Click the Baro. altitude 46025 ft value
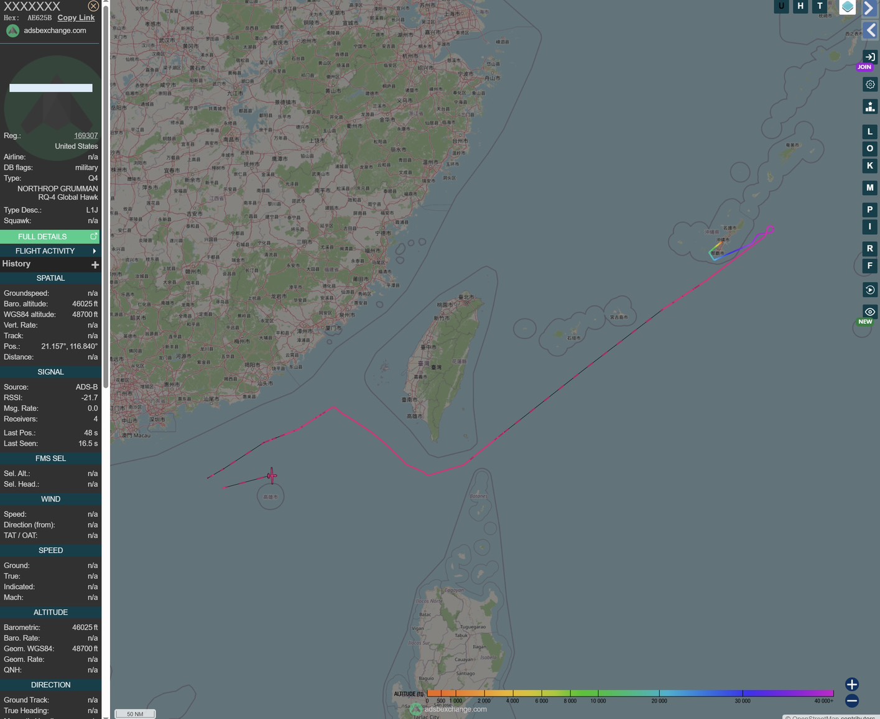Viewport: 880px width, 719px height. [x=85, y=304]
